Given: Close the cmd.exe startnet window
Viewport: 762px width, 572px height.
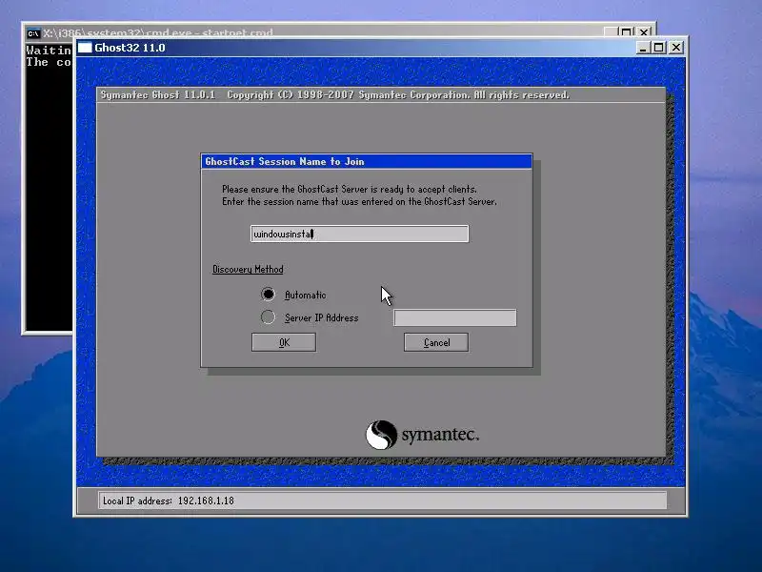Looking at the screenshot, I should click(x=644, y=32).
